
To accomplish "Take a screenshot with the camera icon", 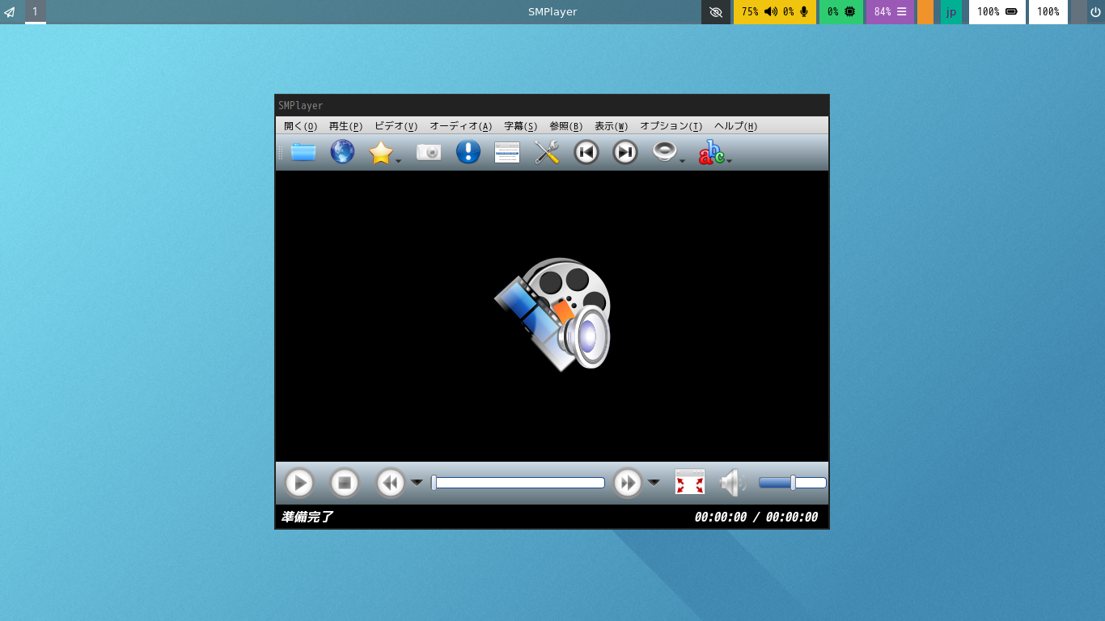I will (428, 151).
